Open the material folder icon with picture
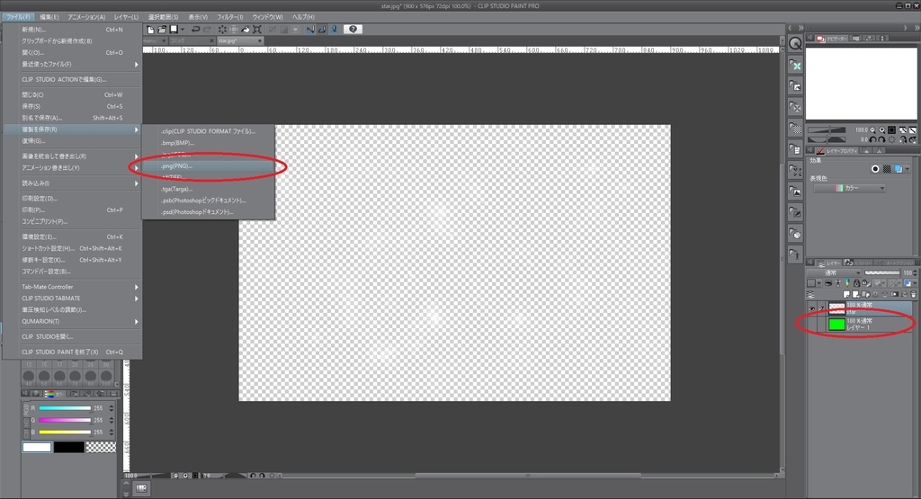The height and width of the screenshot is (499, 921). coord(795,192)
